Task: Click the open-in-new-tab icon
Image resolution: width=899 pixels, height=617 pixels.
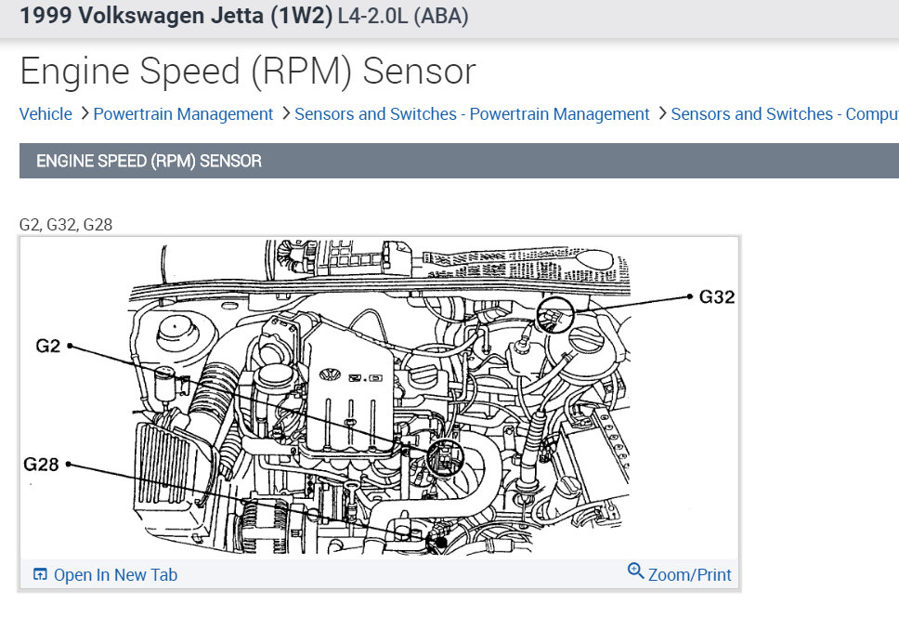Action: click(x=40, y=574)
